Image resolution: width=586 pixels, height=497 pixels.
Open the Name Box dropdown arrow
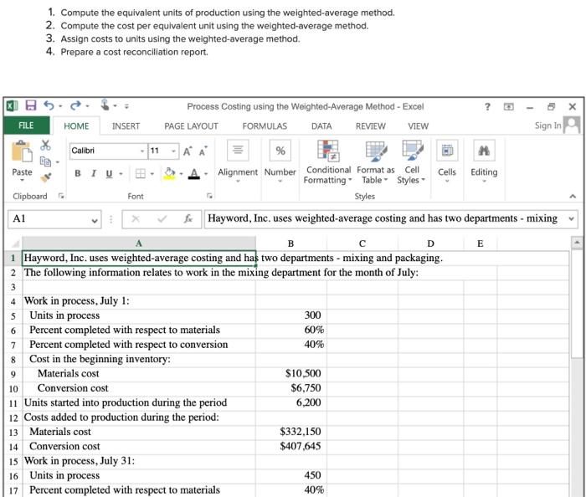point(95,220)
